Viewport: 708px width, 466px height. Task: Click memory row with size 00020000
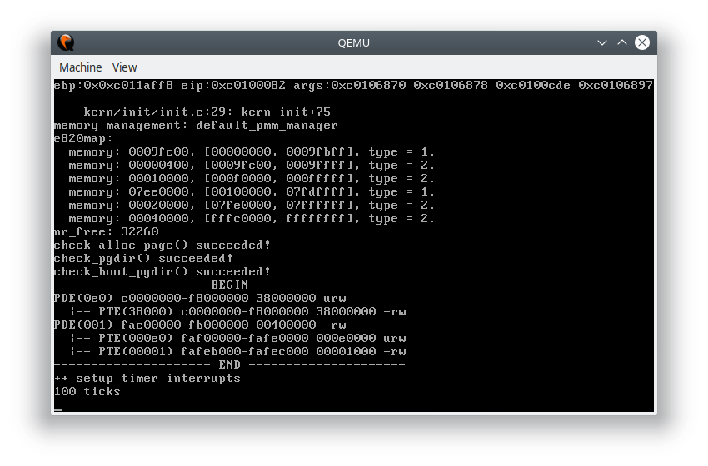[x=252, y=206]
